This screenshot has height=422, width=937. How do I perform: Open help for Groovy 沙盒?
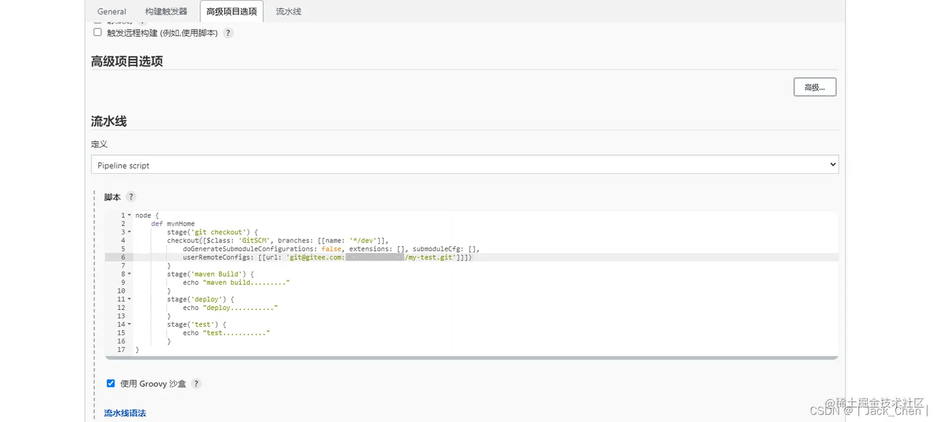[196, 384]
